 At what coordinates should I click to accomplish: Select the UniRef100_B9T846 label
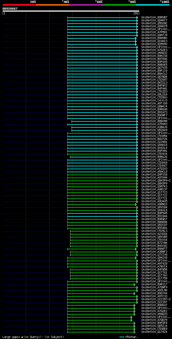click(154, 59)
